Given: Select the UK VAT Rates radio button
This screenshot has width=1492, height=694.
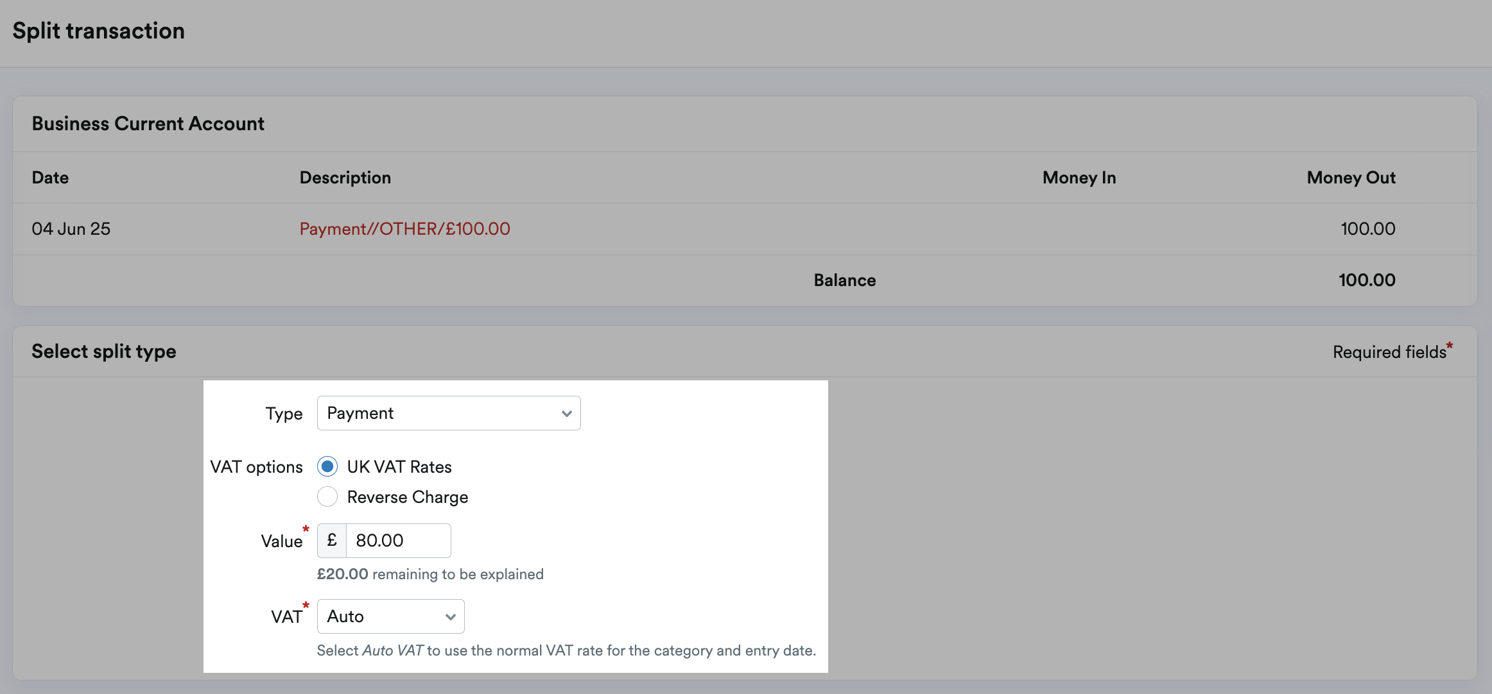Looking at the screenshot, I should [327, 466].
